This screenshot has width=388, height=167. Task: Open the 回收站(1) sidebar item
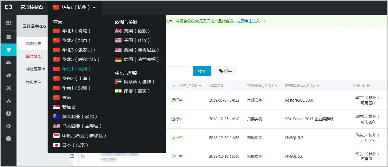click(34, 56)
